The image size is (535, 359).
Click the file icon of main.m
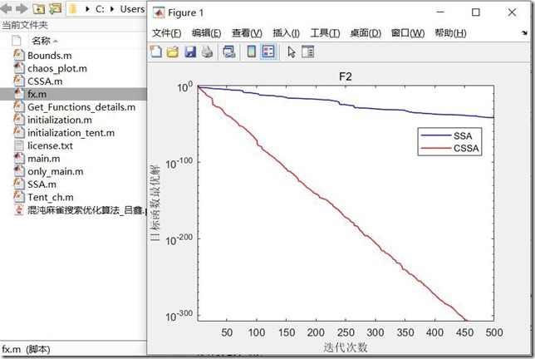click(x=19, y=159)
